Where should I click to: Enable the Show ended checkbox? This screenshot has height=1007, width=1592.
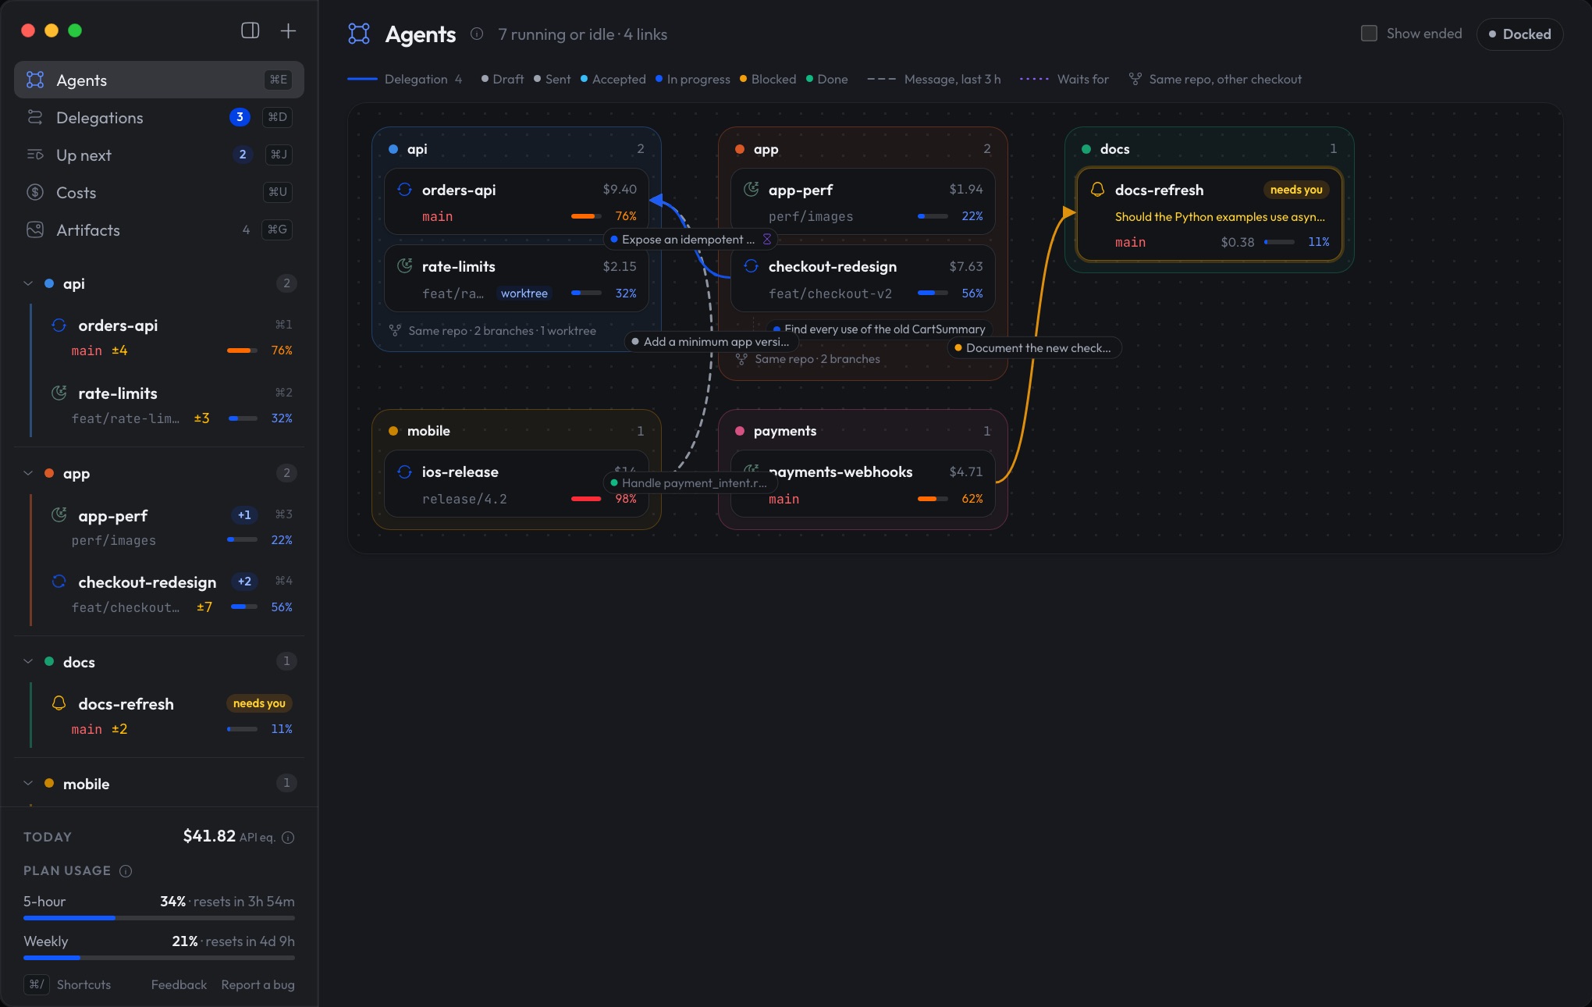[1369, 34]
